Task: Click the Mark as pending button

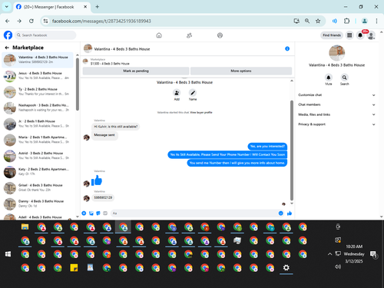Action: [x=136, y=71]
